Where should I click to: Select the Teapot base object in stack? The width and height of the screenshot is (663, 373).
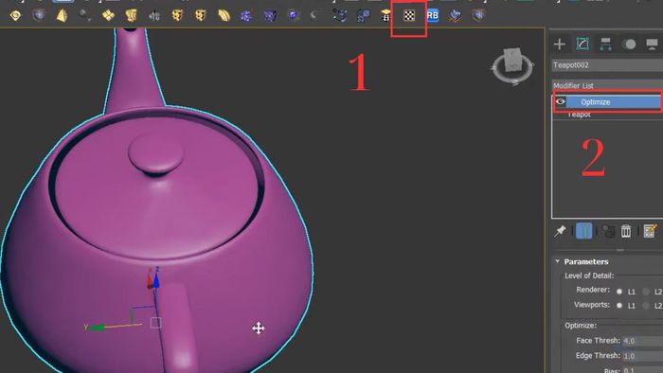(x=580, y=115)
